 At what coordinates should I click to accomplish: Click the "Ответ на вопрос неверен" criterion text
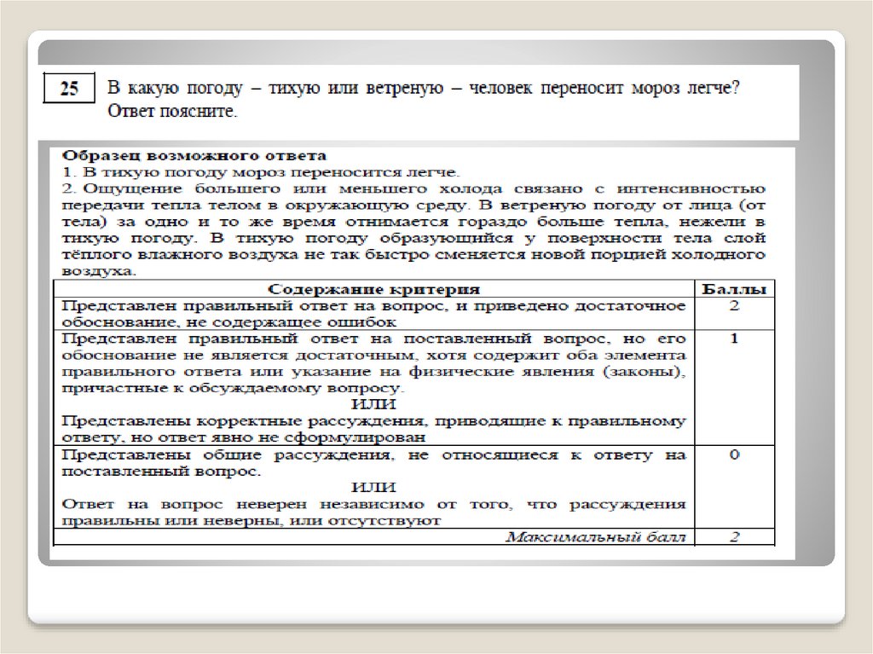coord(373,511)
